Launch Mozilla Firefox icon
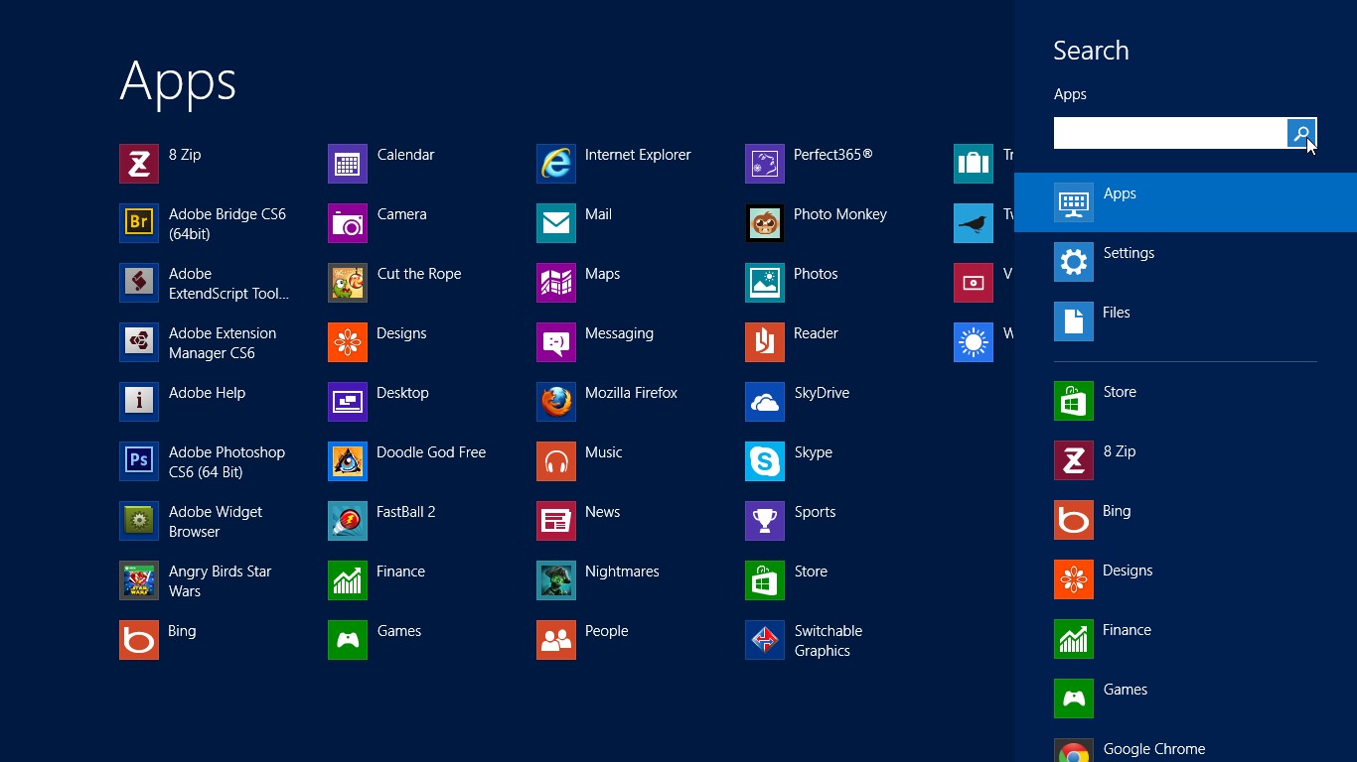1357x762 pixels. coord(556,402)
